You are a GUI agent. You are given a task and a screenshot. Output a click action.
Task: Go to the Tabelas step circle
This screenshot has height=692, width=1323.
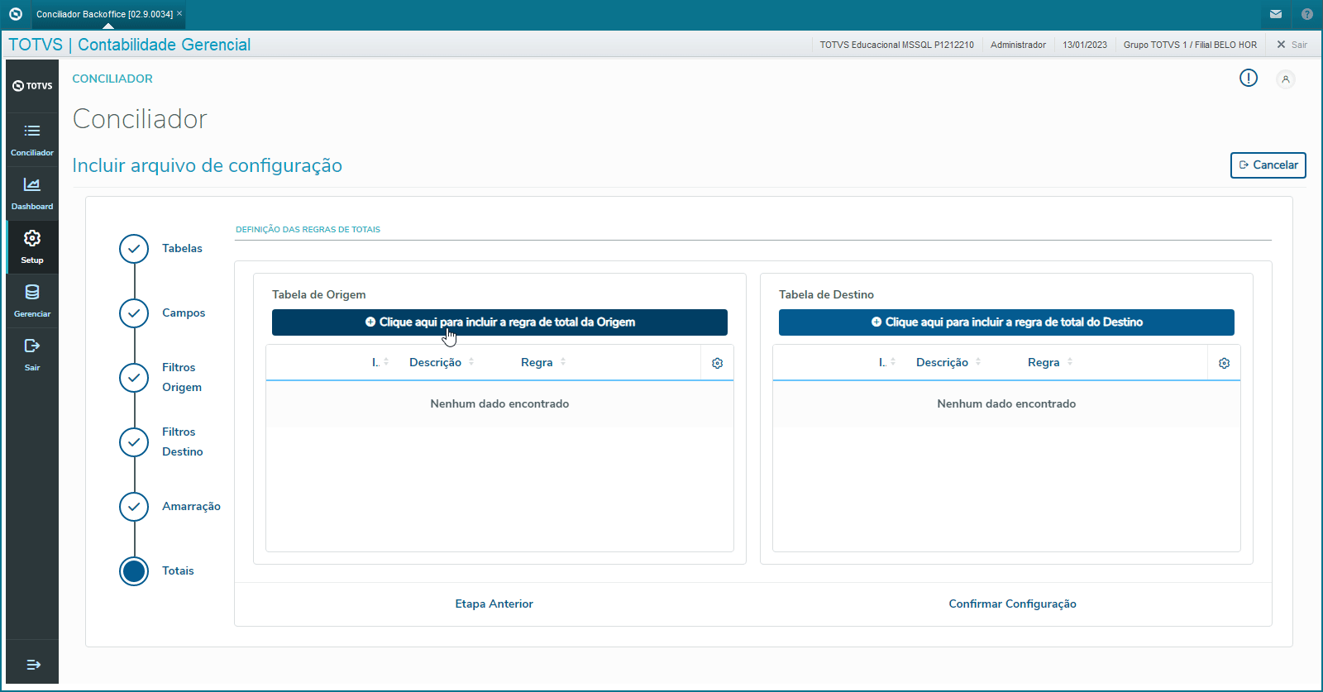[x=134, y=249]
